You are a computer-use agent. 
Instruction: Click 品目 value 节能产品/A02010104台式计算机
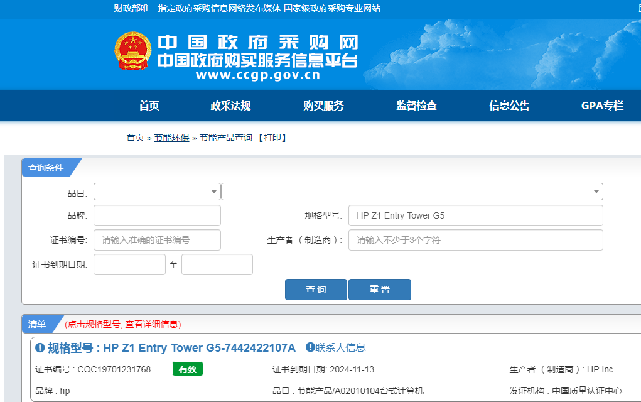360,391
